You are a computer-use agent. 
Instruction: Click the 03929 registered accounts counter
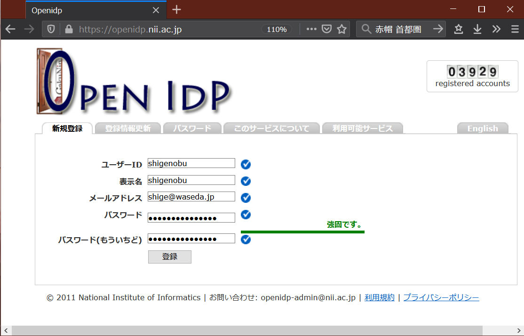pyautogui.click(x=472, y=76)
